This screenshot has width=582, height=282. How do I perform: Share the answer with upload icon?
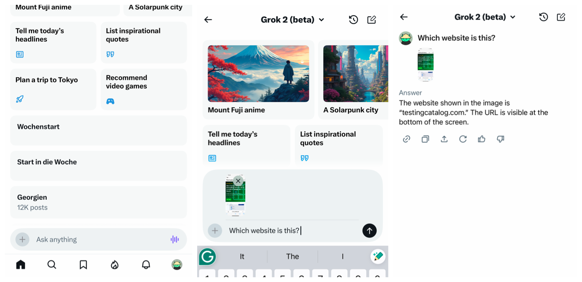tap(444, 139)
